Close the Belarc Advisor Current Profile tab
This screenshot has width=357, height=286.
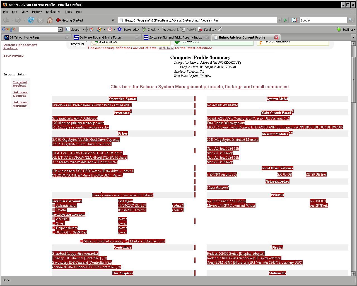276,37
